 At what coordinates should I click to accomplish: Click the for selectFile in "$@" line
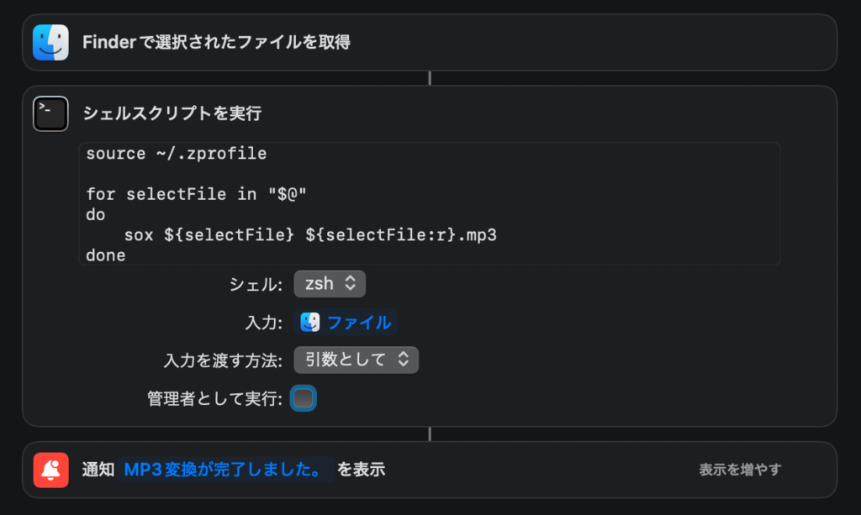pos(195,194)
